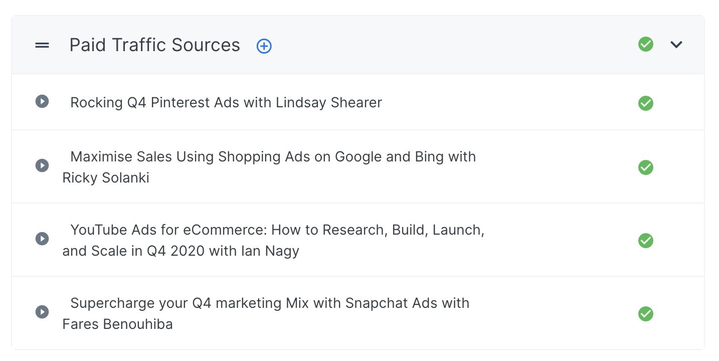This screenshot has width=719, height=361.
Task: Unmark Shopping Ads with Ricky Solanki as complete
Action: pyautogui.click(x=646, y=167)
